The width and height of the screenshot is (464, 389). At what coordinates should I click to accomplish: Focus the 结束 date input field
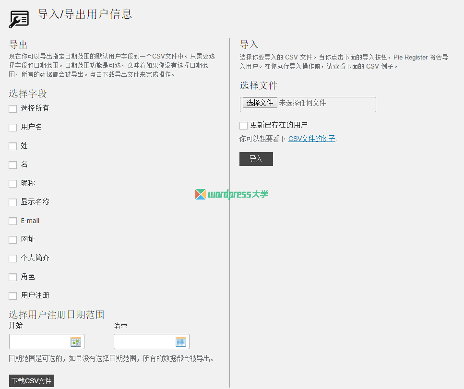coord(152,342)
